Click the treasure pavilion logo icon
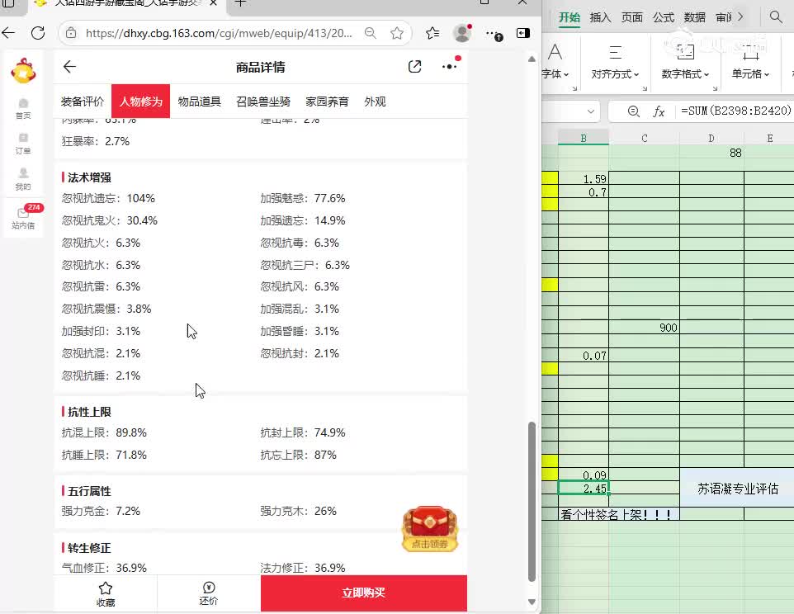This screenshot has width=794, height=614. [23, 71]
